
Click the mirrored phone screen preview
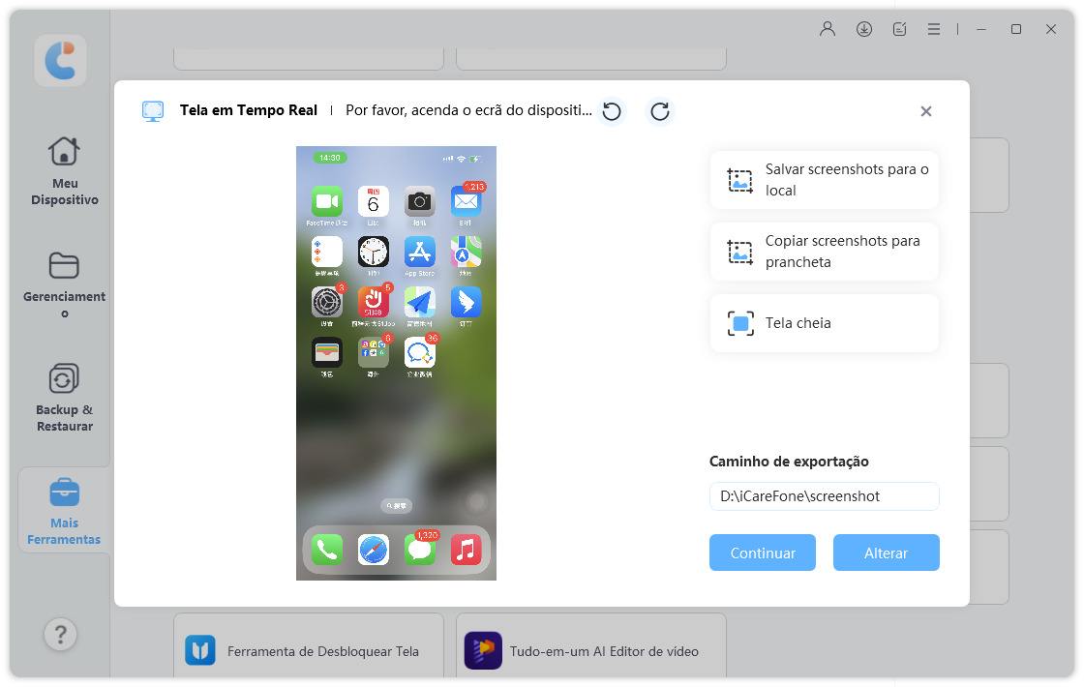point(396,363)
